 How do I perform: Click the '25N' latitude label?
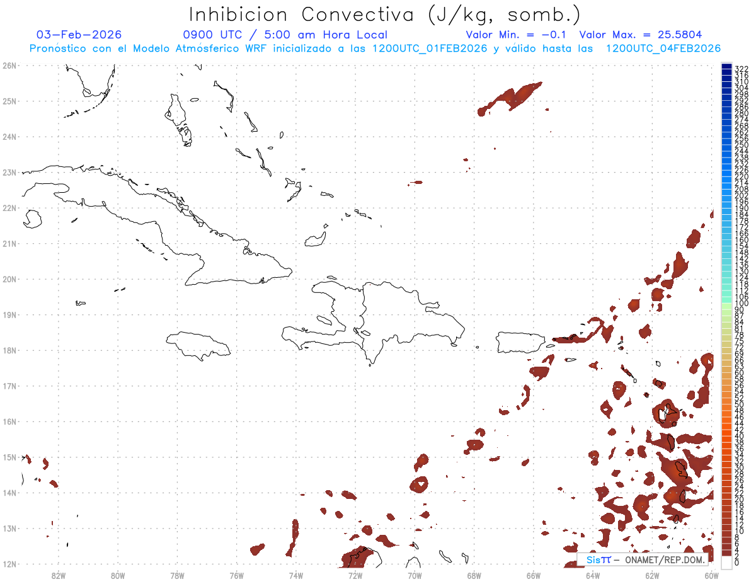(x=9, y=101)
